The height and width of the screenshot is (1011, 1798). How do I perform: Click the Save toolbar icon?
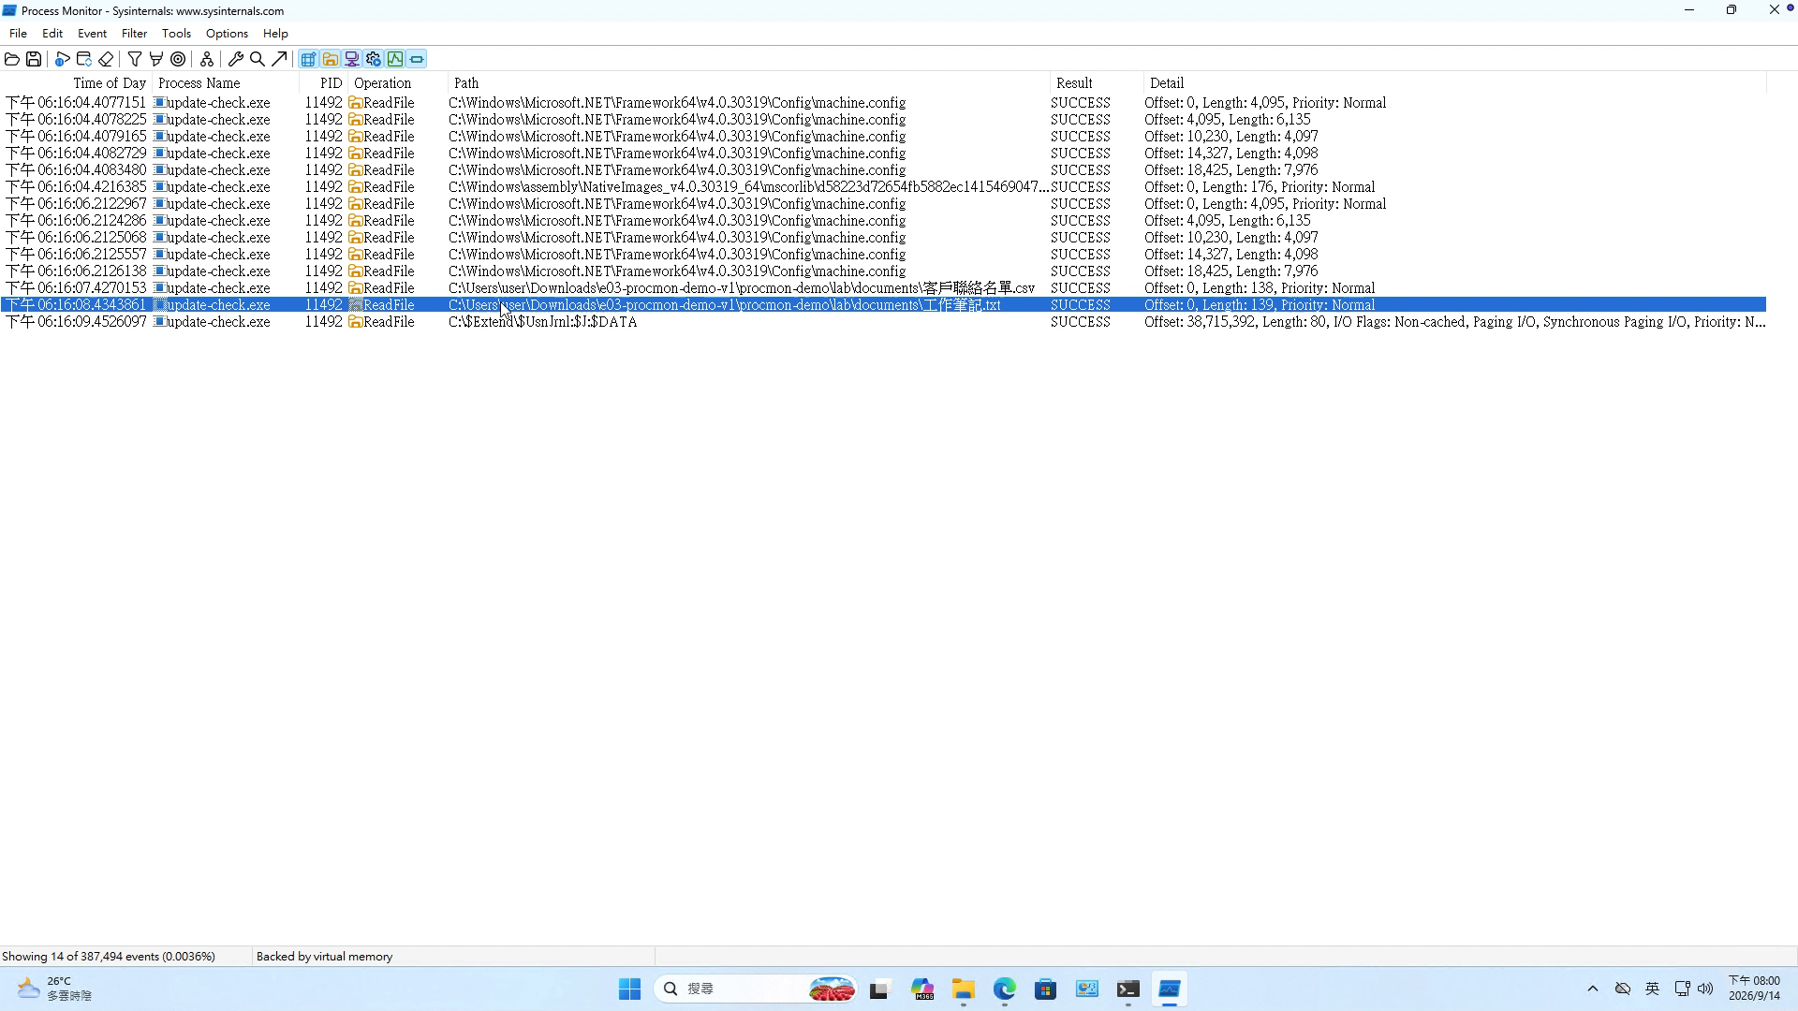click(34, 59)
